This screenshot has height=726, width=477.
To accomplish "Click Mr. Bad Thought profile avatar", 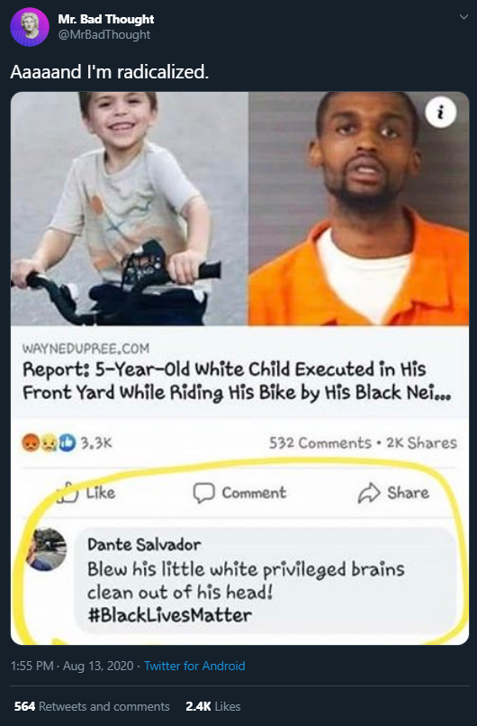I will tap(30, 27).
